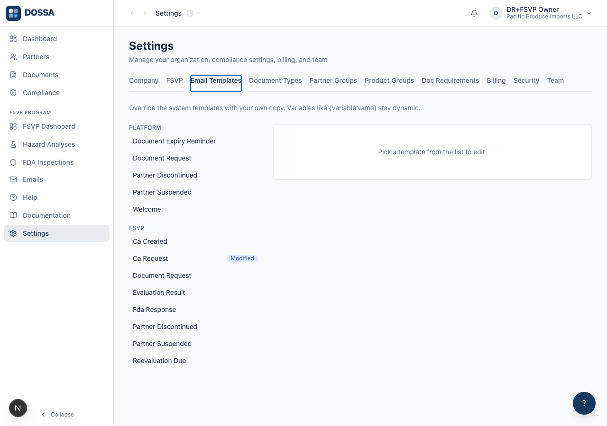Image resolution: width=607 pixels, height=426 pixels.
Task: Select the Welcome template
Action: click(x=195, y=209)
